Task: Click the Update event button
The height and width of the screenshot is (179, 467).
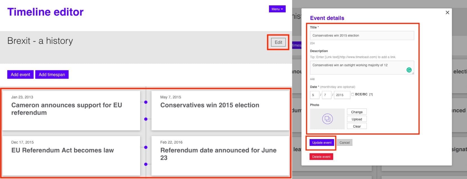Action: coord(322,142)
